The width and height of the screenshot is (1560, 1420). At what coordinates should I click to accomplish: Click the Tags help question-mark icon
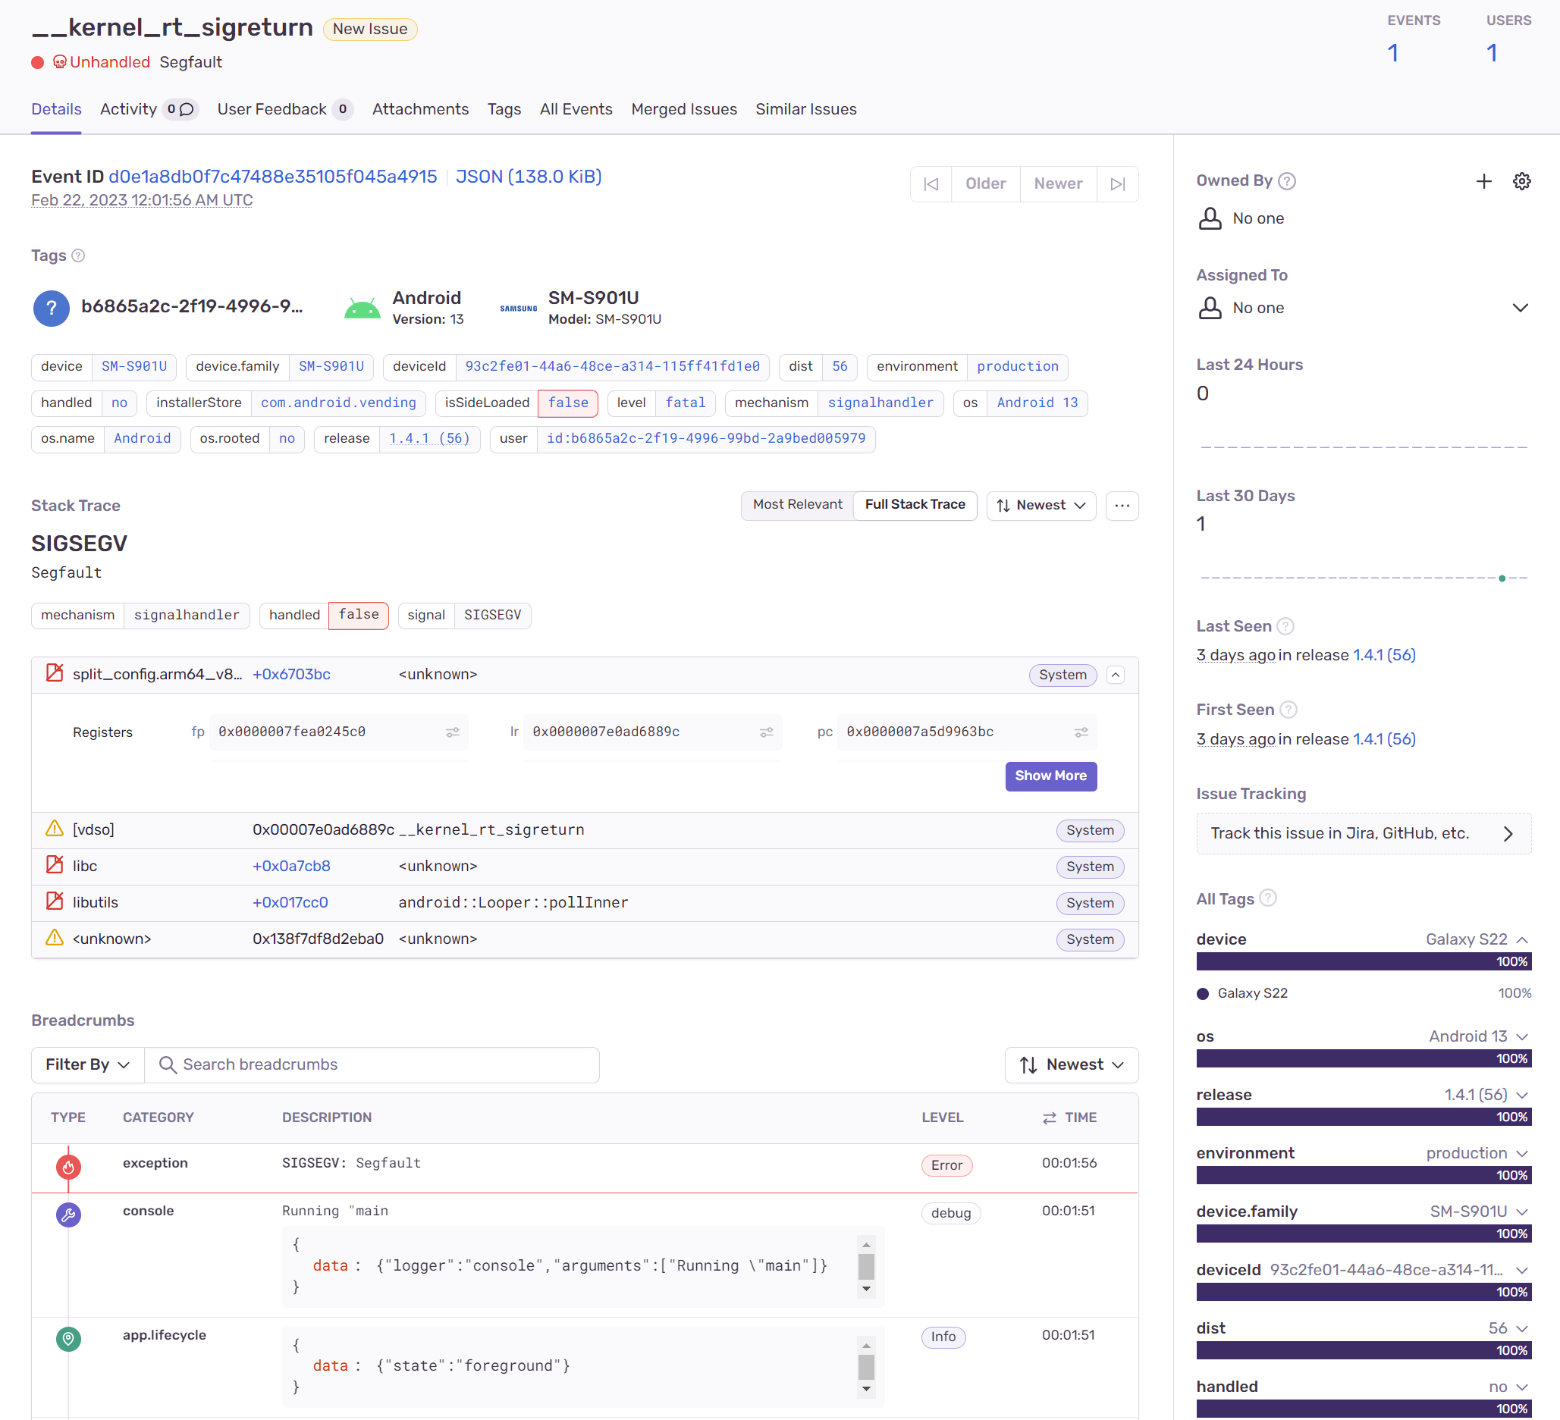78,255
